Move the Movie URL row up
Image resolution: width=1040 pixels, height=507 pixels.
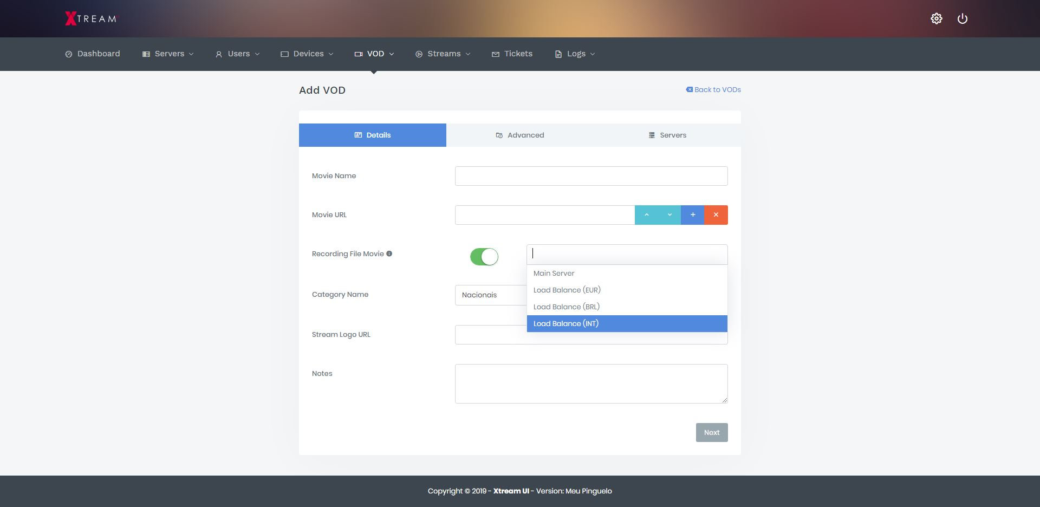tap(646, 215)
